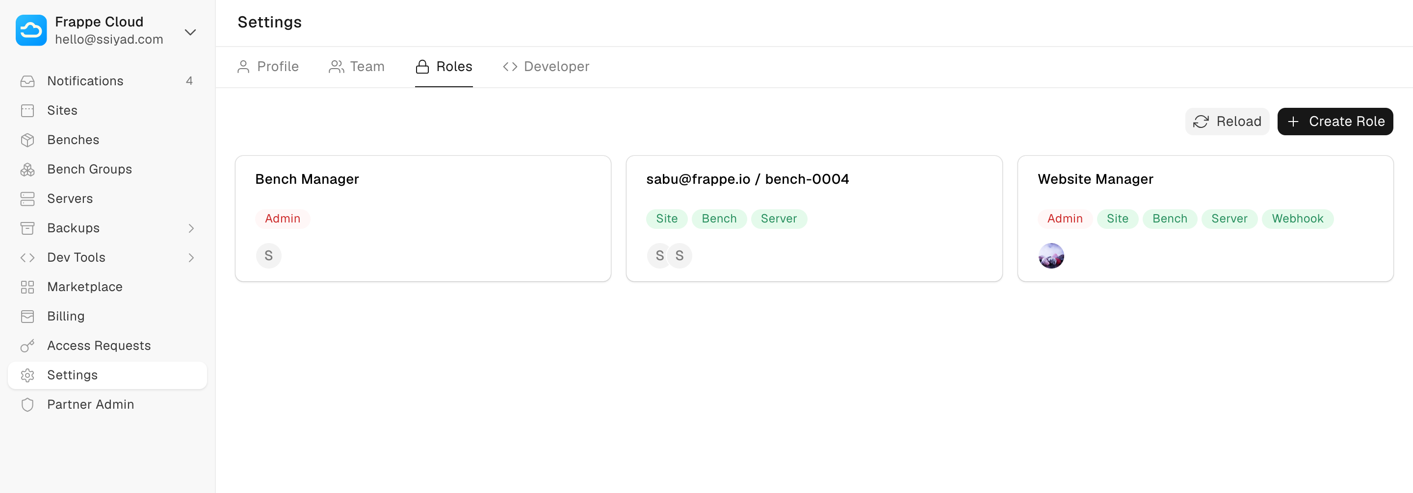Image resolution: width=1413 pixels, height=493 pixels.
Task: Select the Benches cube icon
Action: pos(27,140)
